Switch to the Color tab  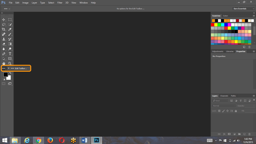click(225, 16)
